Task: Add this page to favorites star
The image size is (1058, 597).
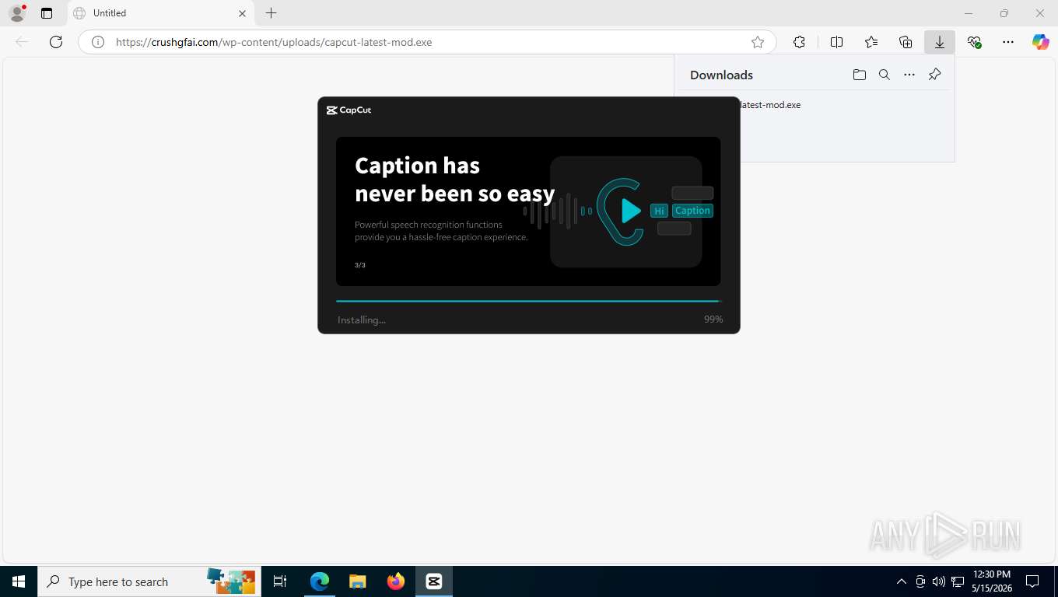Action: click(x=758, y=42)
